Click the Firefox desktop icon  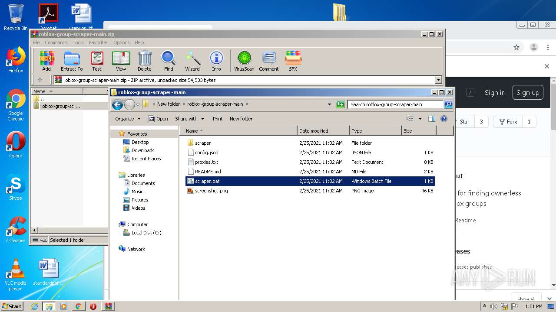point(16,60)
